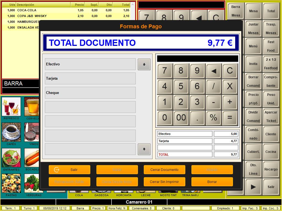The width and height of the screenshot is (282, 211).
Task: Open the Pastas food category
Action: (x=11, y=183)
